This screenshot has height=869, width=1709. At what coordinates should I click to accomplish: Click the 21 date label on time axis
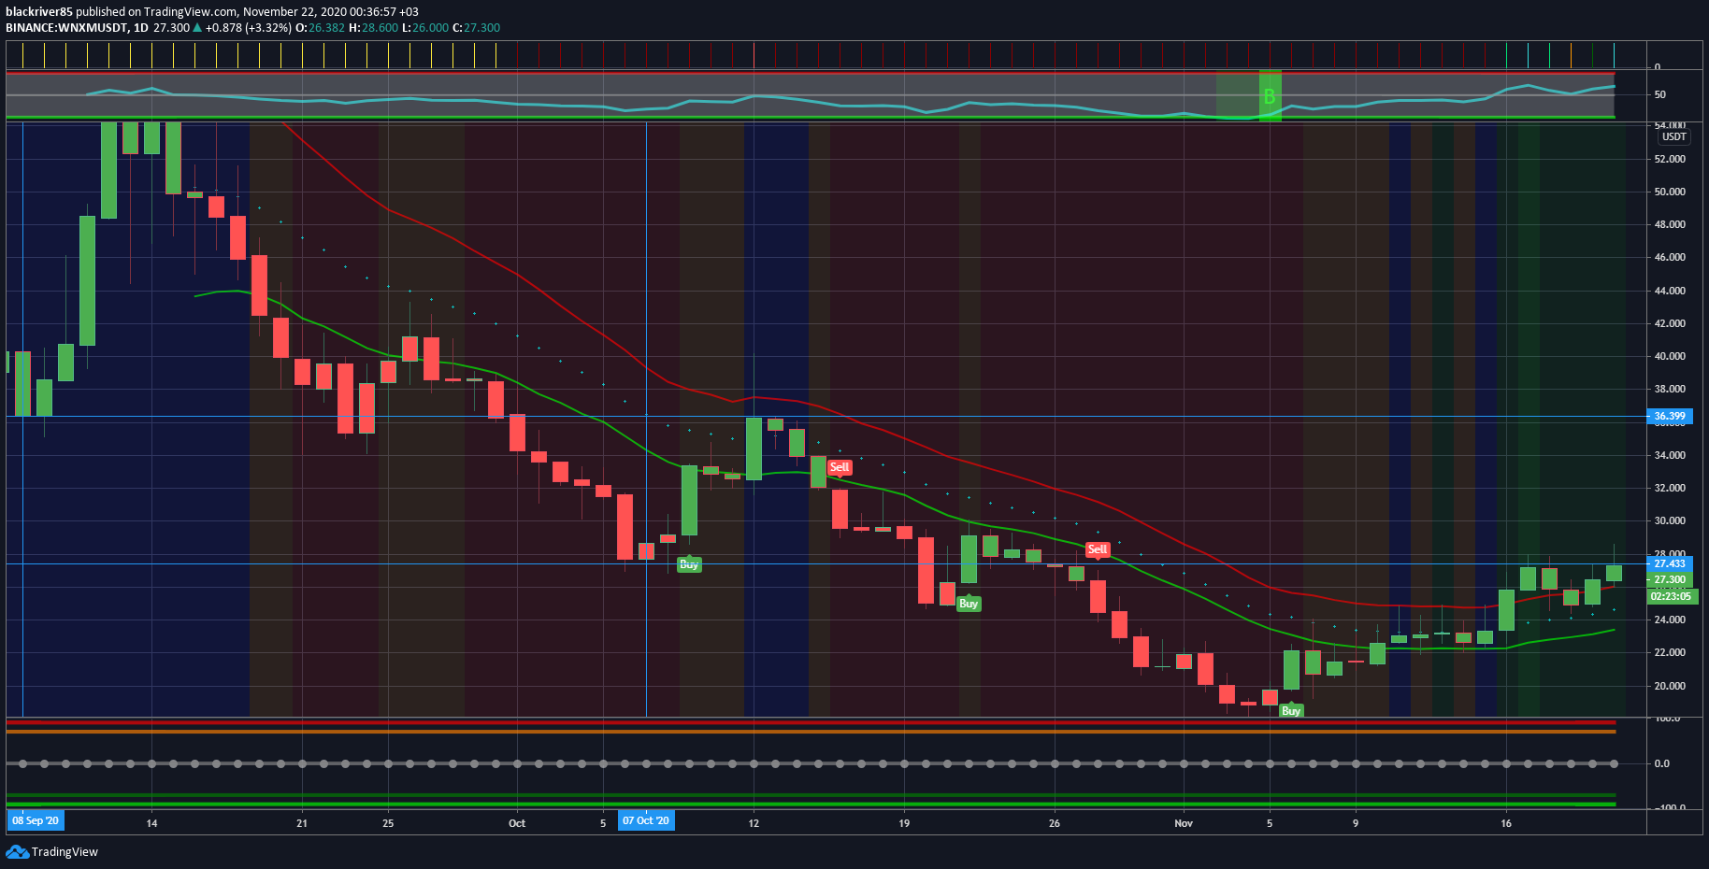coord(302,823)
